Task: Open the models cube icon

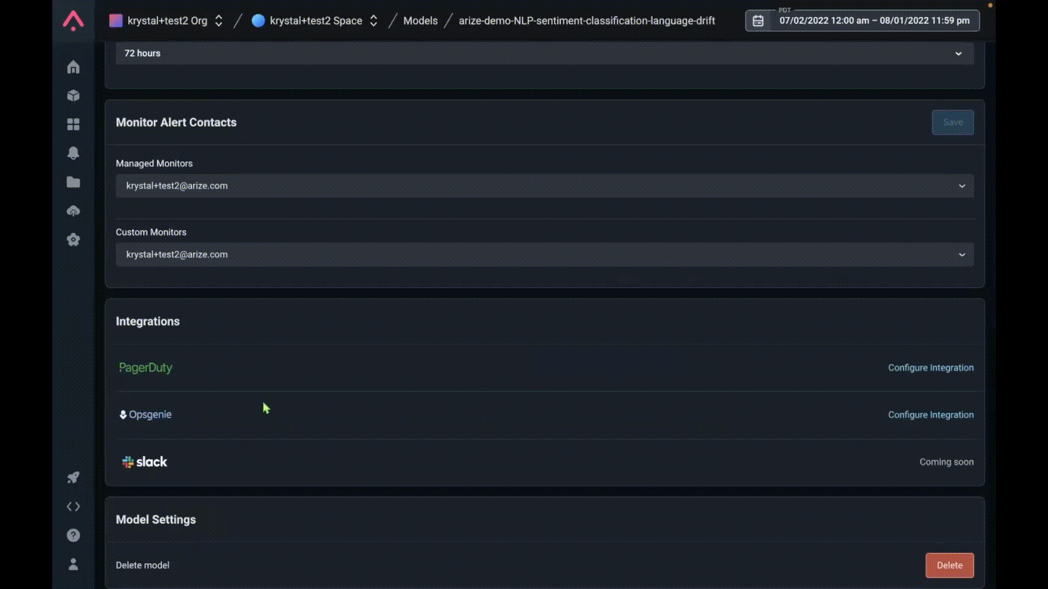Action: [73, 96]
